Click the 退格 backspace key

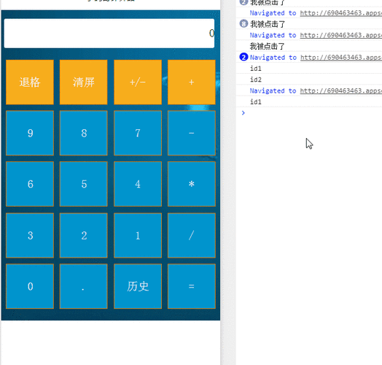click(x=30, y=82)
